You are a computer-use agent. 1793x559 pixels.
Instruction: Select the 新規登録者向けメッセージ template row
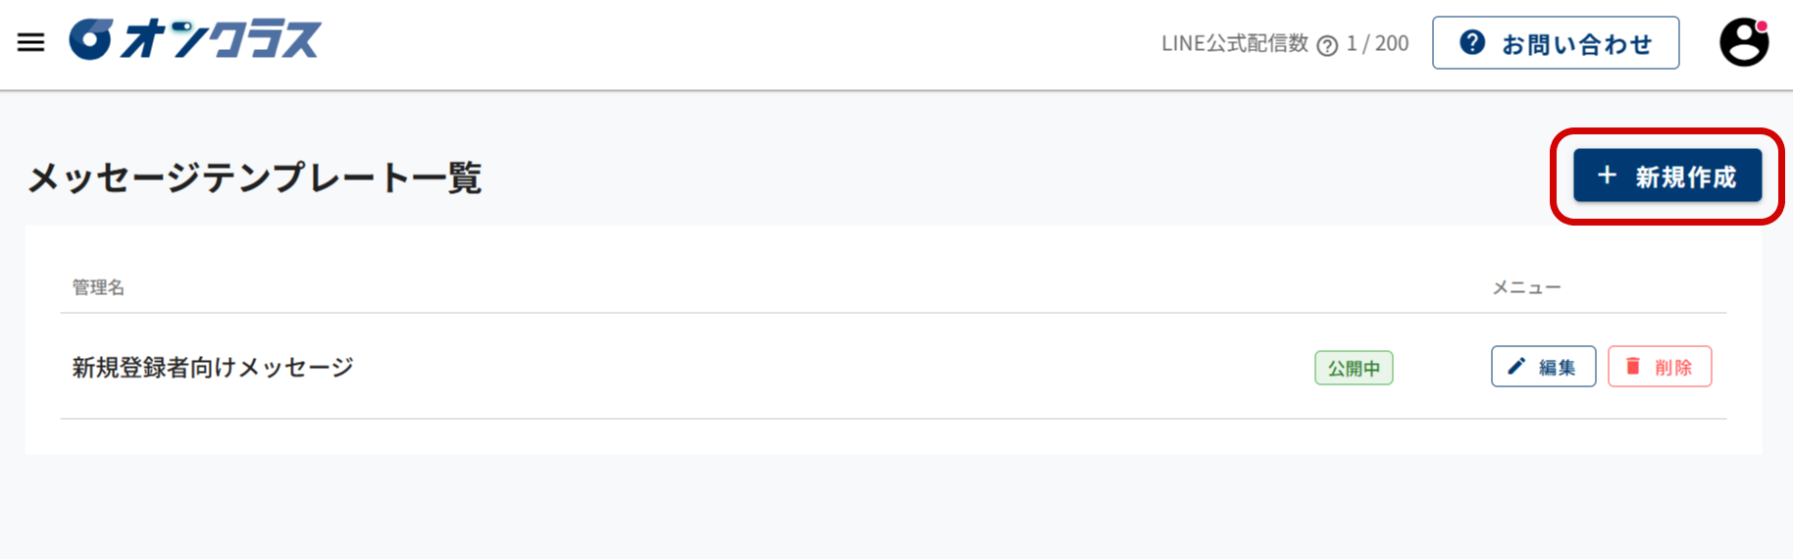[x=213, y=368]
